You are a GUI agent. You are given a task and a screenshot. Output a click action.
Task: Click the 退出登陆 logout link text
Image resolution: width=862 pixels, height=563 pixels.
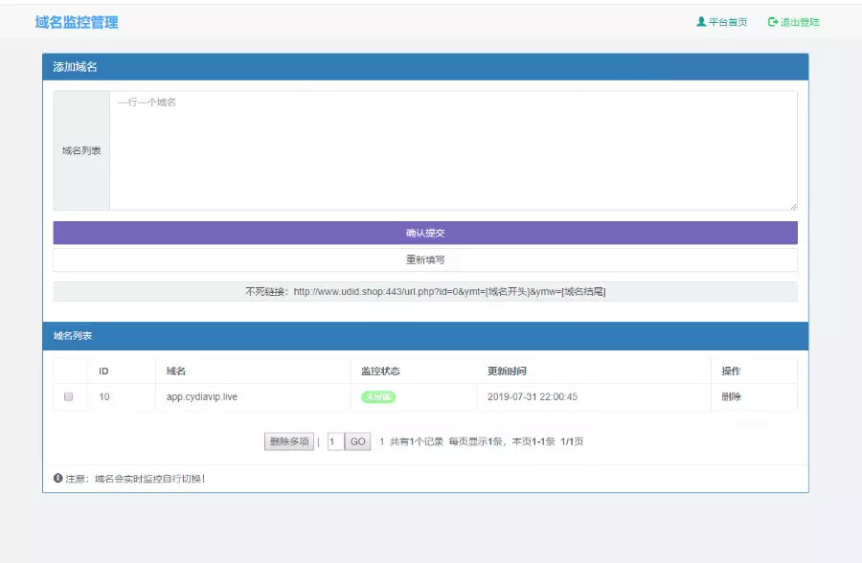[x=800, y=22]
